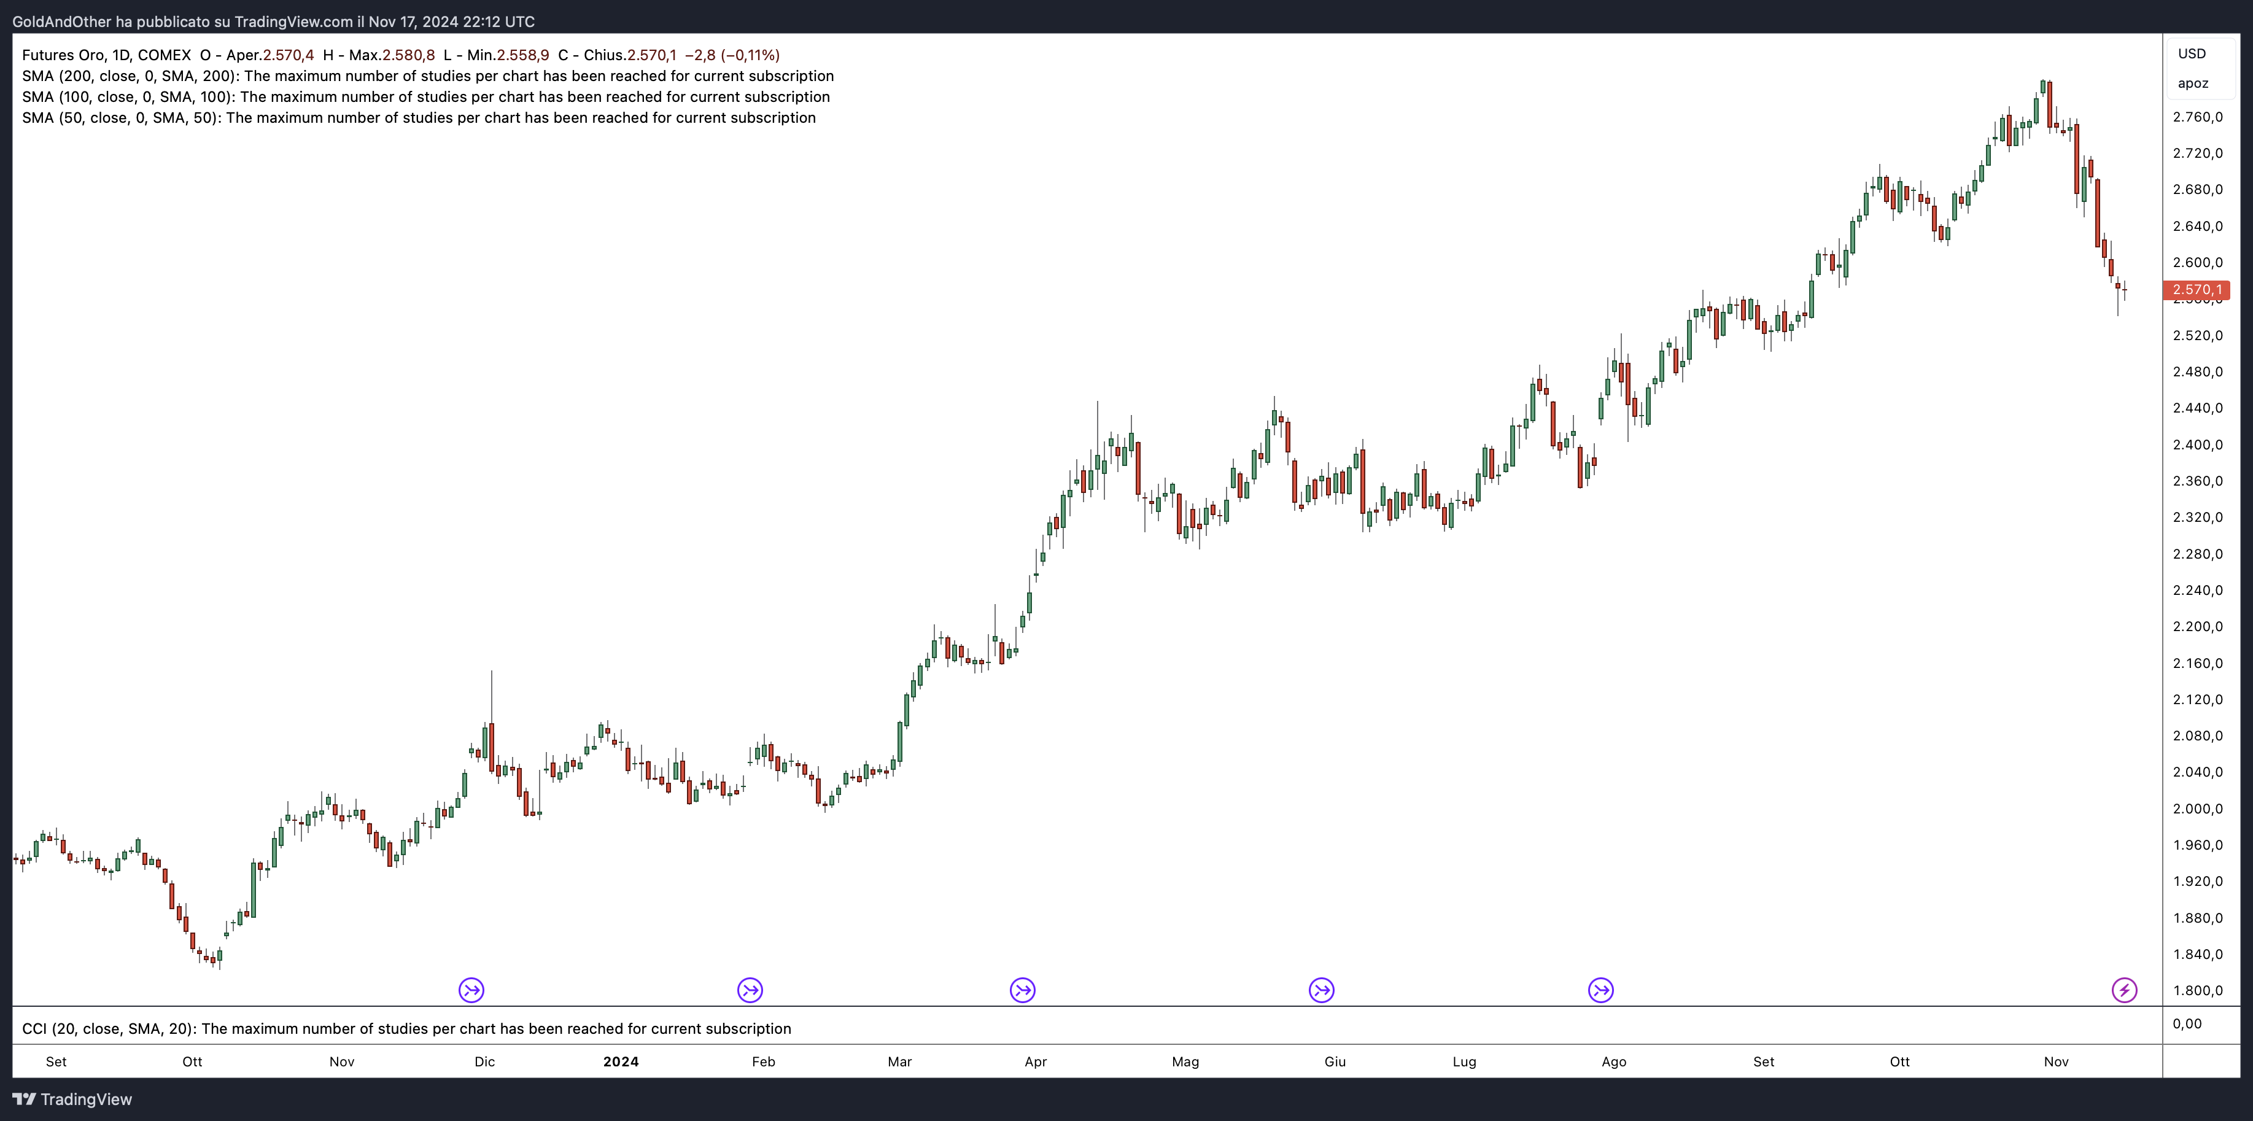Screen dimensions: 2253x1121
Task: Click the contract rollover icon above Apr
Action: (1022, 990)
